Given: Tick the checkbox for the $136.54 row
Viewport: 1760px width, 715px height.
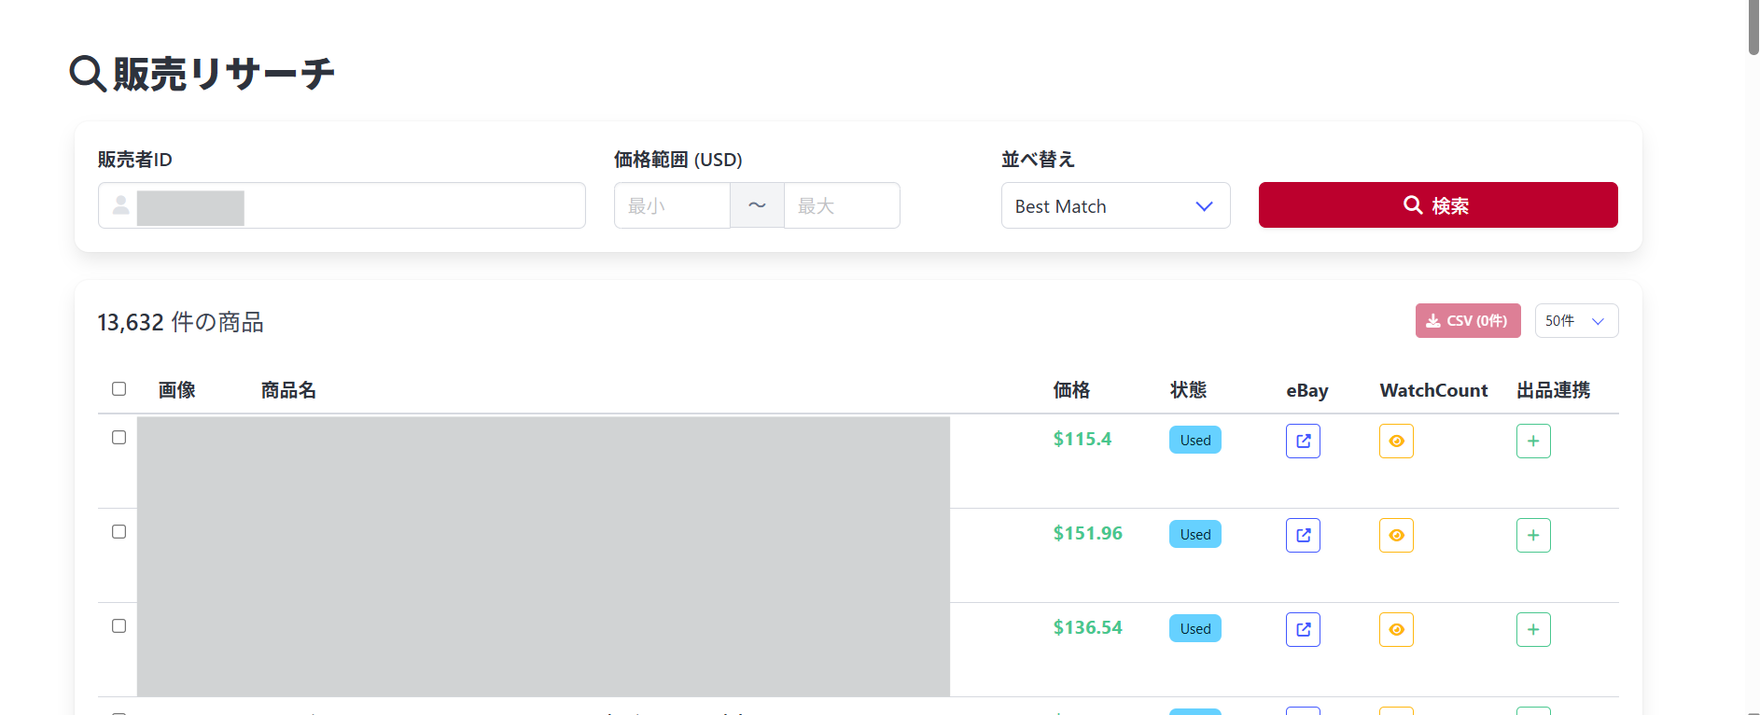Looking at the screenshot, I should (119, 625).
